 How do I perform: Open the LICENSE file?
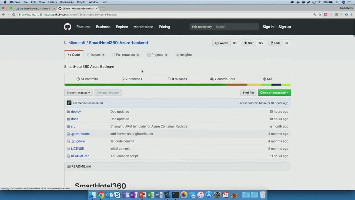pos(77,149)
